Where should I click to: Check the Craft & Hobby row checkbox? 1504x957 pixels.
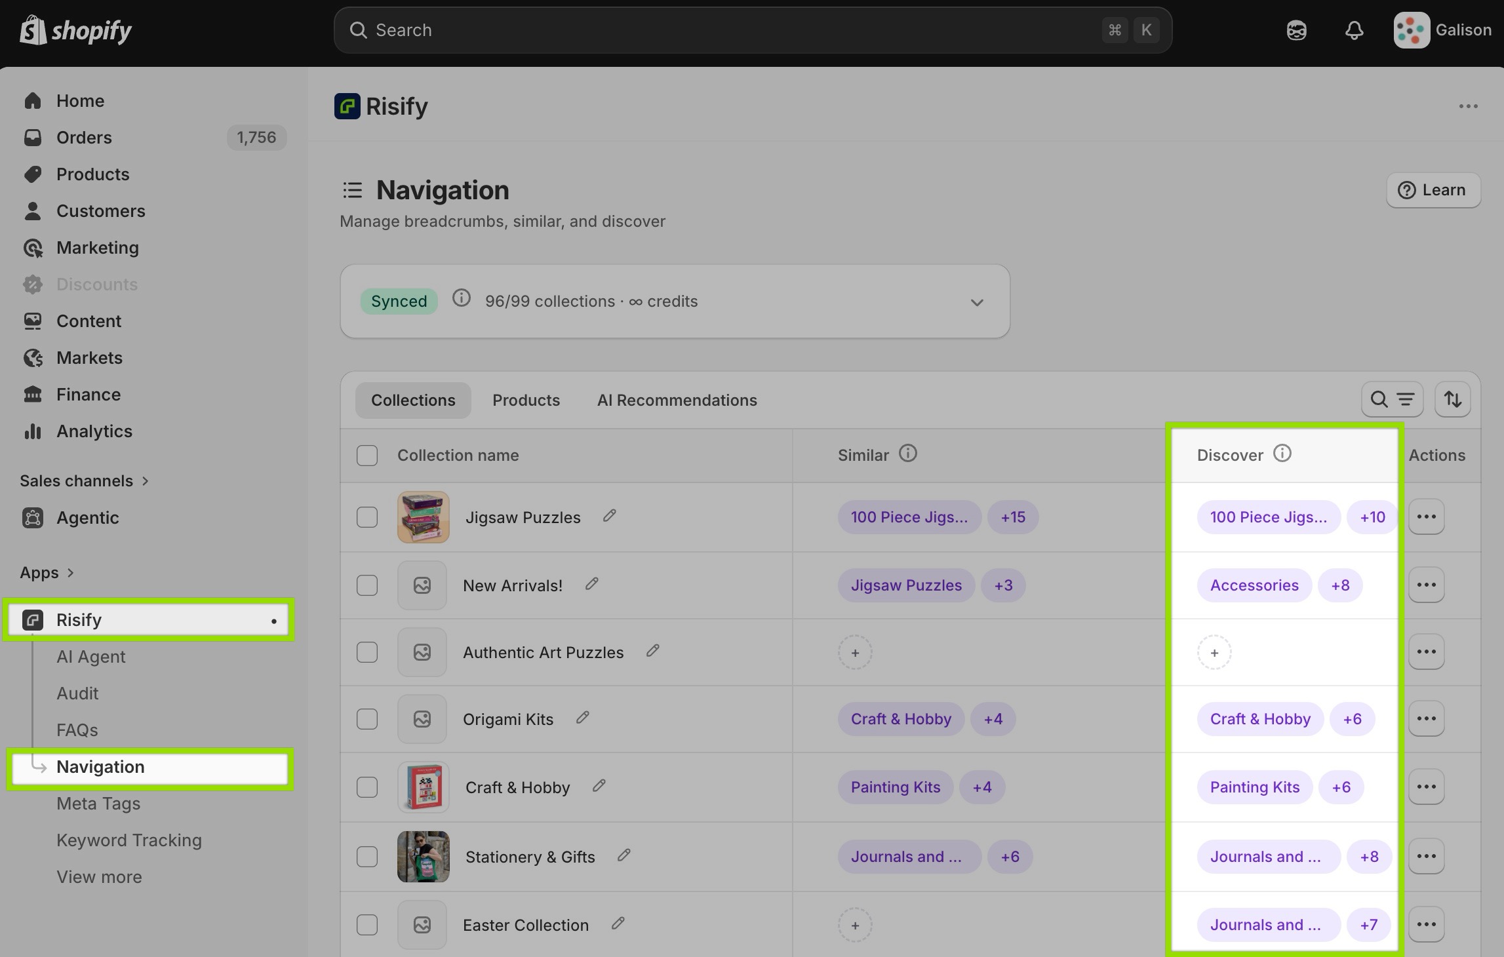(367, 787)
